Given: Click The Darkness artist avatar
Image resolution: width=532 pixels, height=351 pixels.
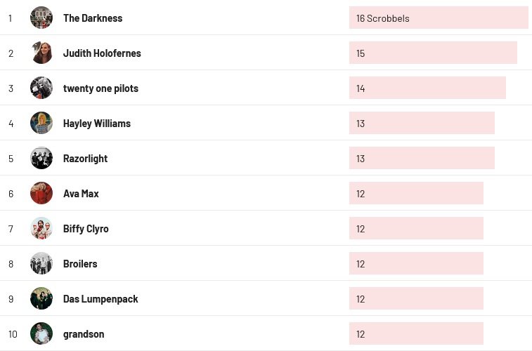Looking at the screenshot, I should (41, 18).
